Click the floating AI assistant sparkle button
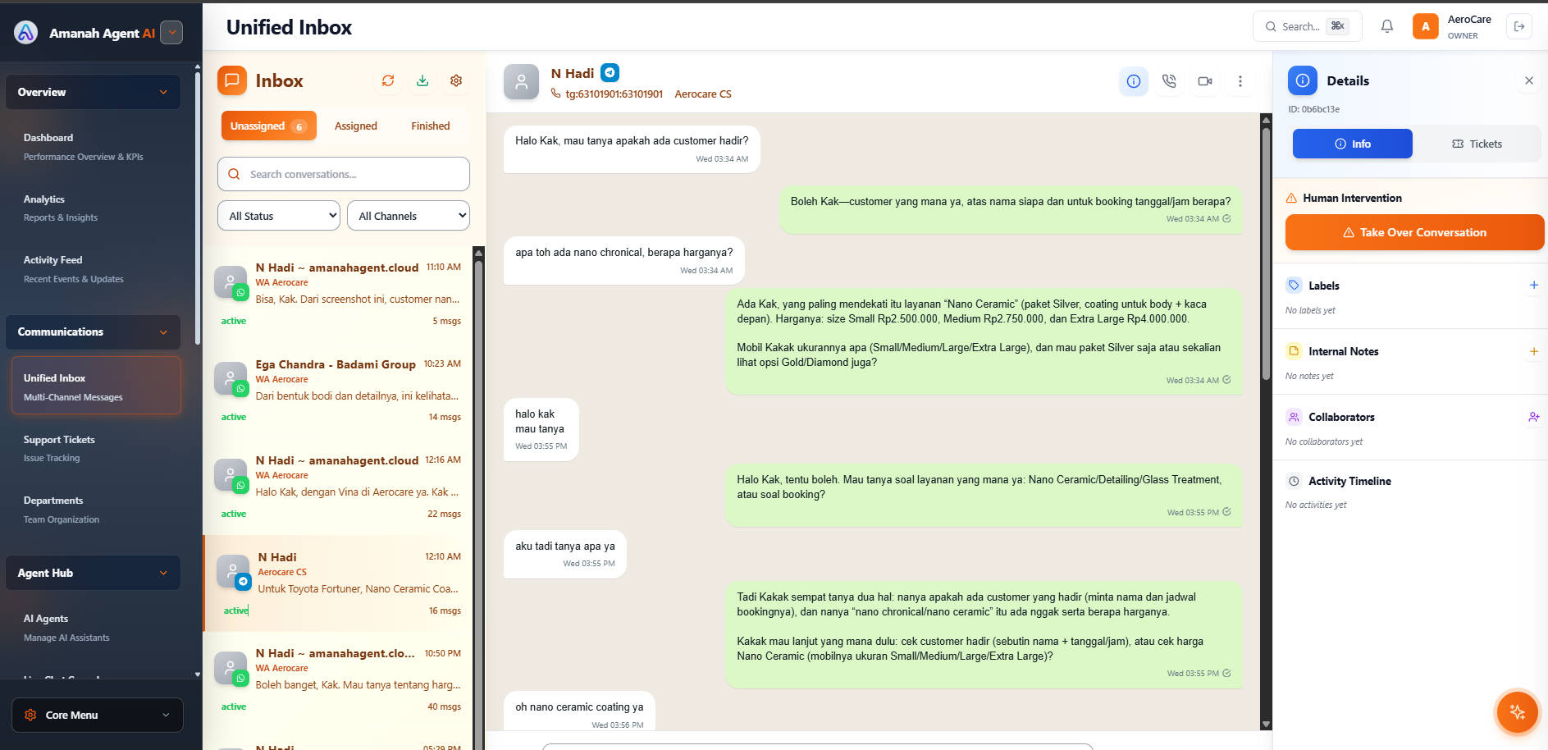The height and width of the screenshot is (750, 1548). click(1517, 712)
